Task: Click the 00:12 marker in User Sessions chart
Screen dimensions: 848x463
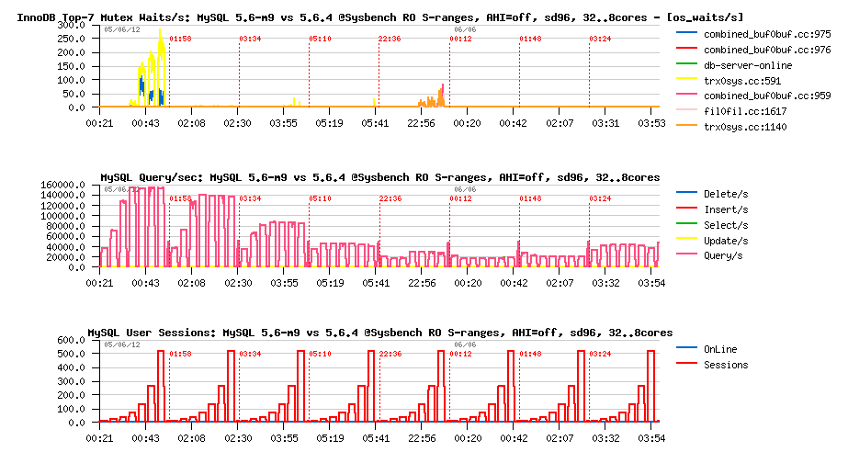Action: [461, 355]
